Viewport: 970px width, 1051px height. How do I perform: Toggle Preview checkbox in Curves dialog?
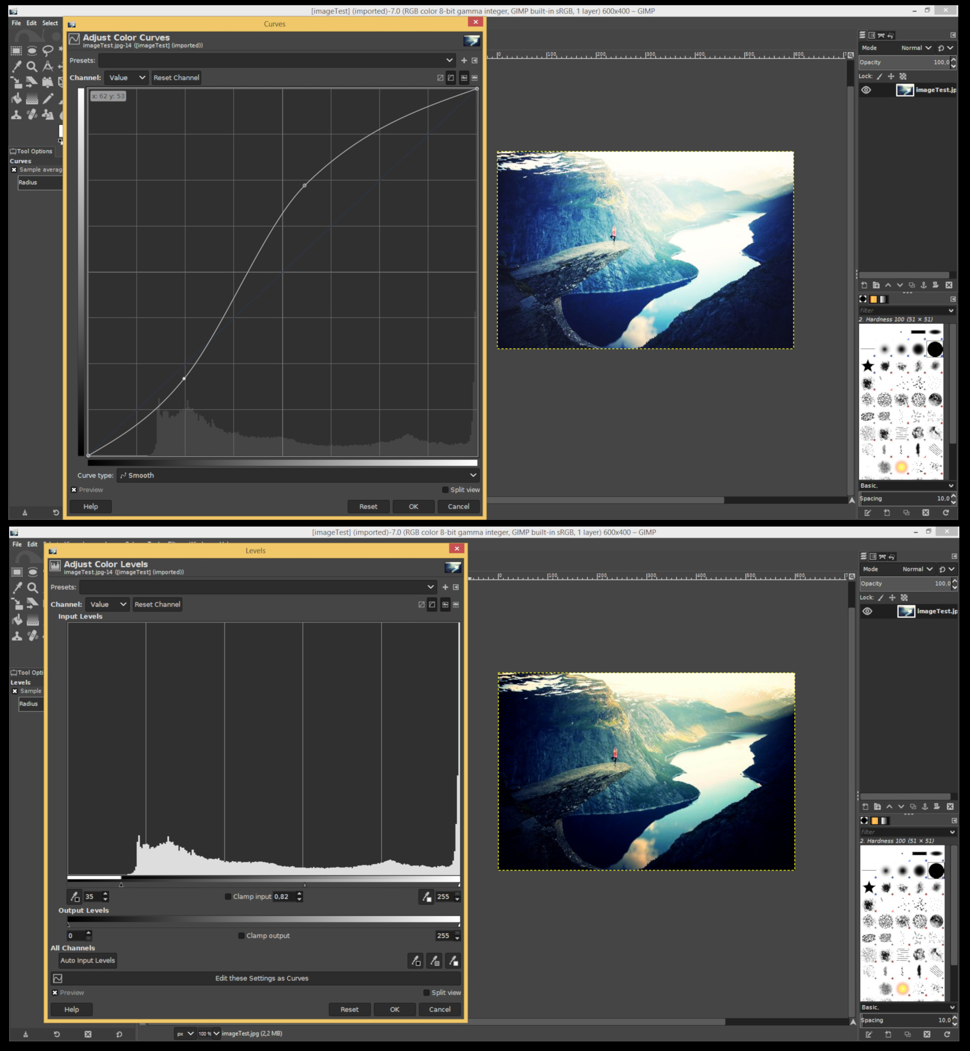[74, 490]
